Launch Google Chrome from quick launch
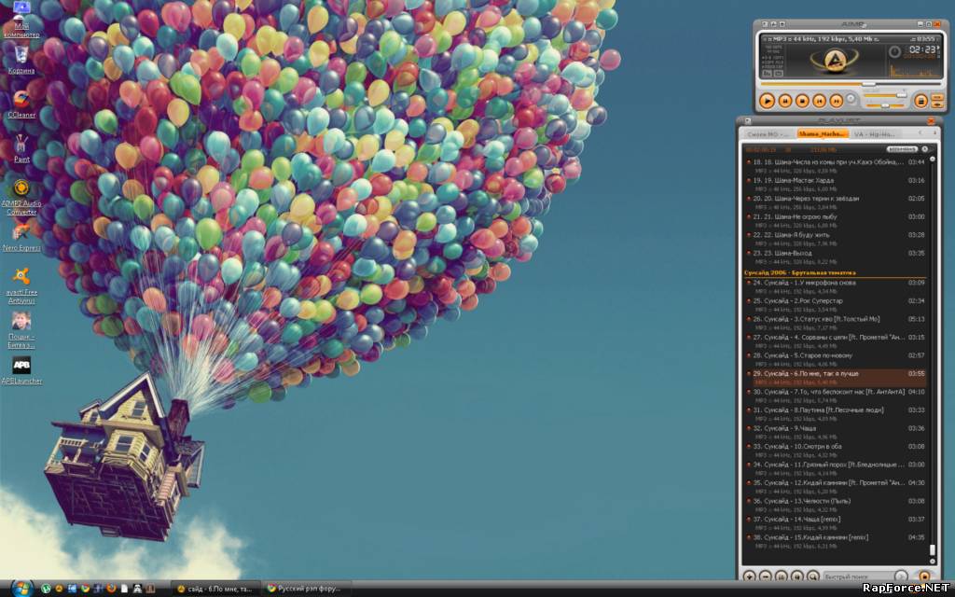This screenshot has width=955, height=597. [85, 589]
